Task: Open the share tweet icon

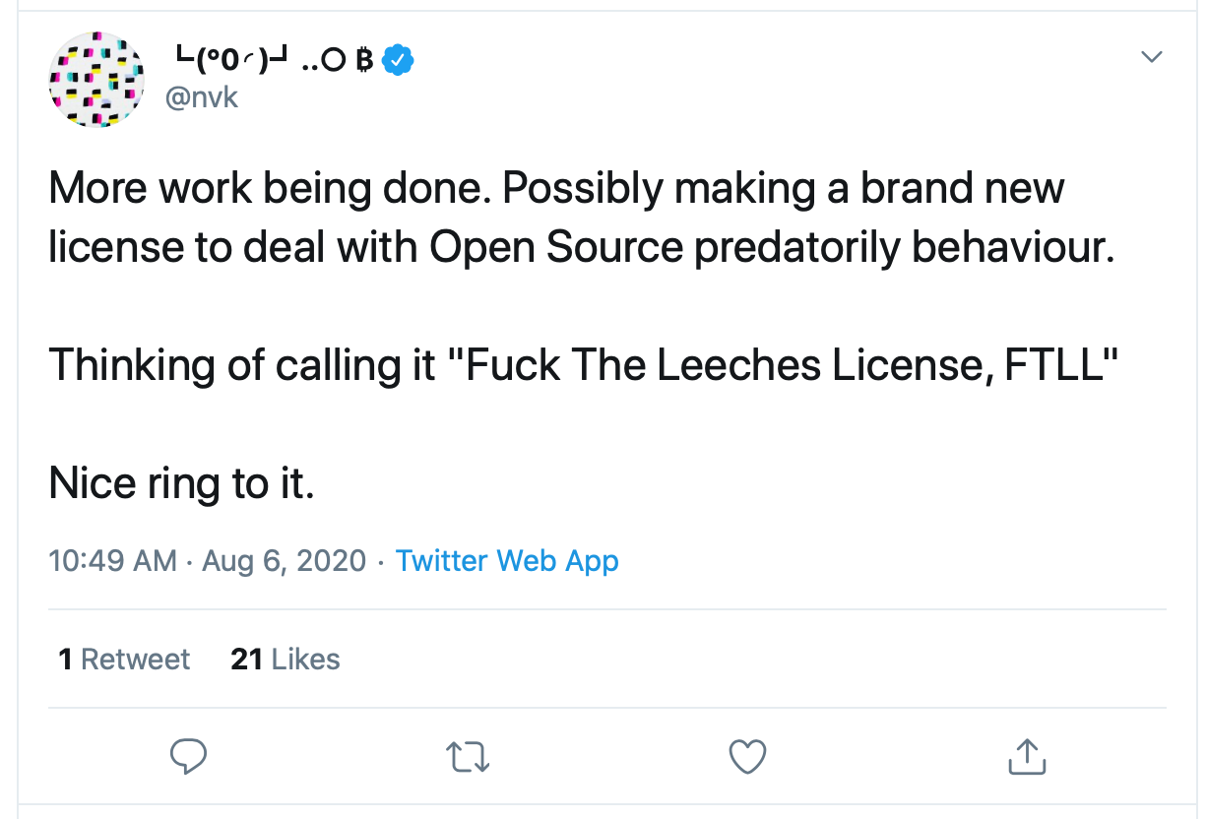Action: (1026, 756)
